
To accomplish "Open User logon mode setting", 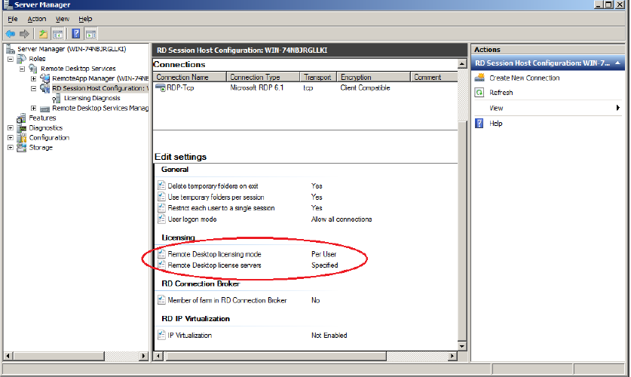I will click(192, 219).
